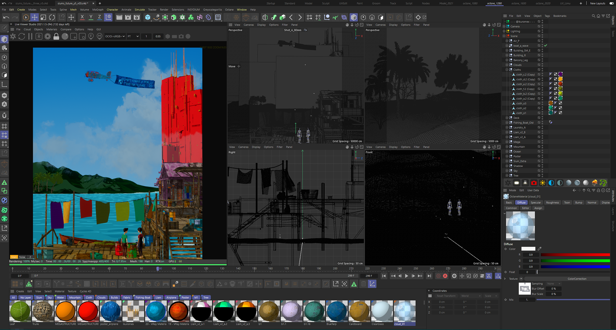Select the Rotate tool in top toolbar
616x330 pixels.
coord(52,17)
